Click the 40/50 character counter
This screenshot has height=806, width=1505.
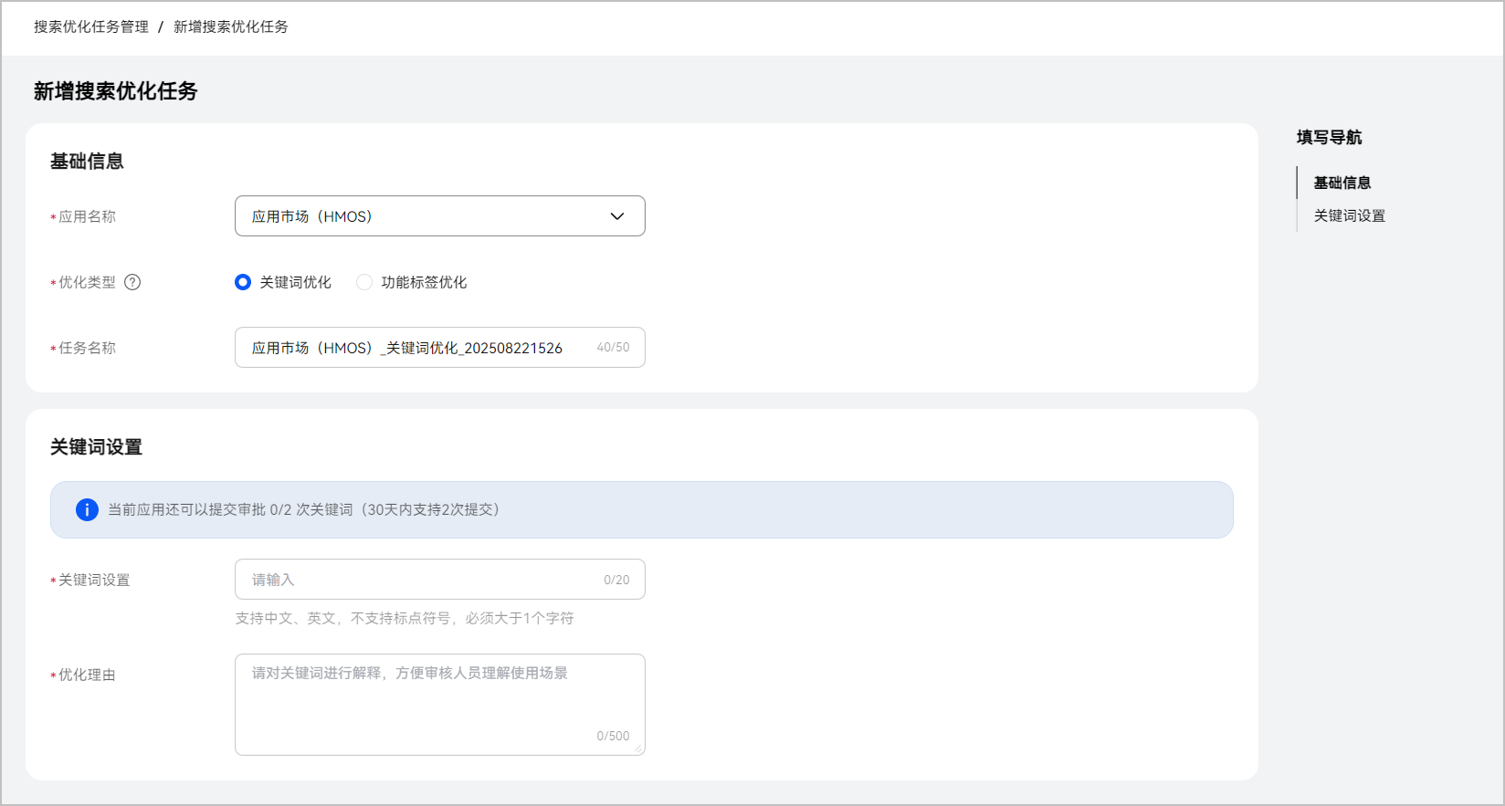[x=613, y=348]
